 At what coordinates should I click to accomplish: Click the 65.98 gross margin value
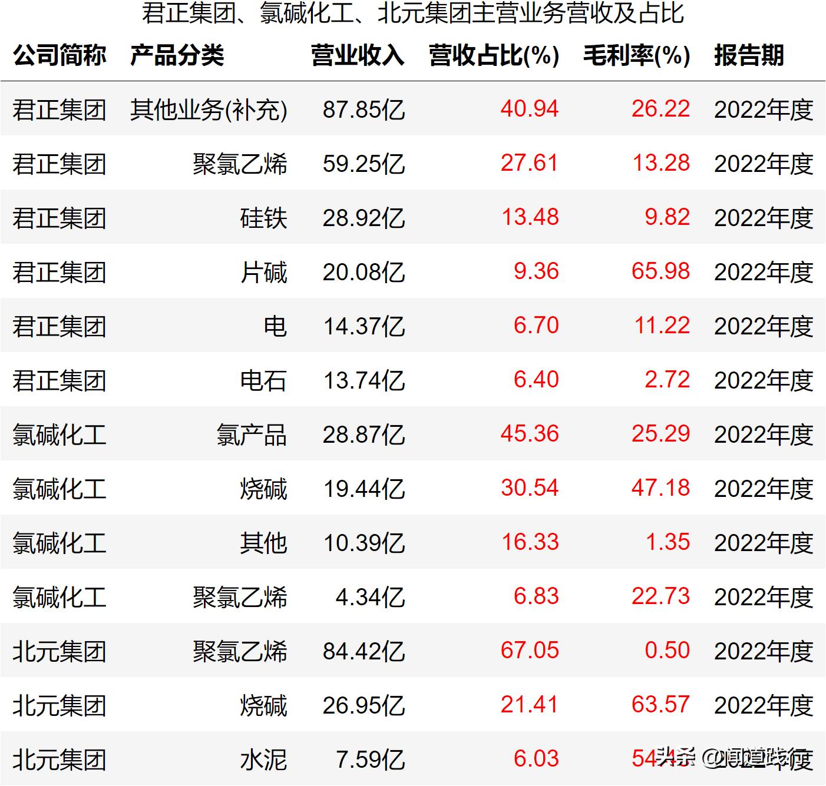660,271
